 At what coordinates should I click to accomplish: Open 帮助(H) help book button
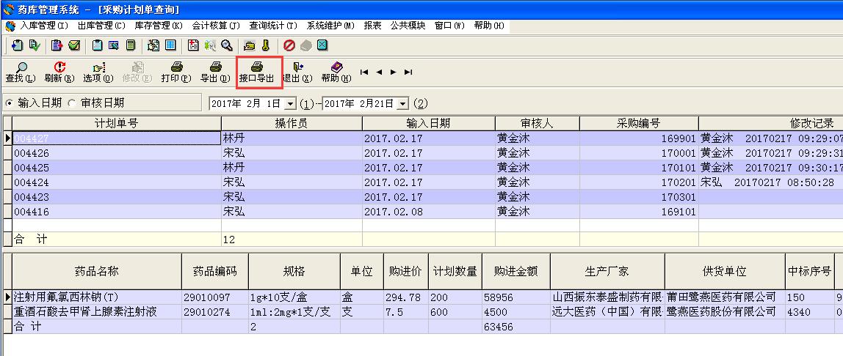point(336,73)
